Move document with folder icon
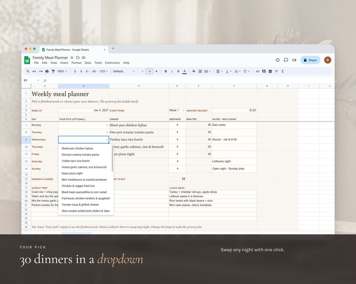 pos(78,58)
